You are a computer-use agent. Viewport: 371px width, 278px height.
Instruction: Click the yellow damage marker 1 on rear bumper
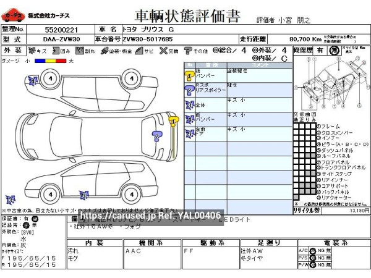pos(174,119)
